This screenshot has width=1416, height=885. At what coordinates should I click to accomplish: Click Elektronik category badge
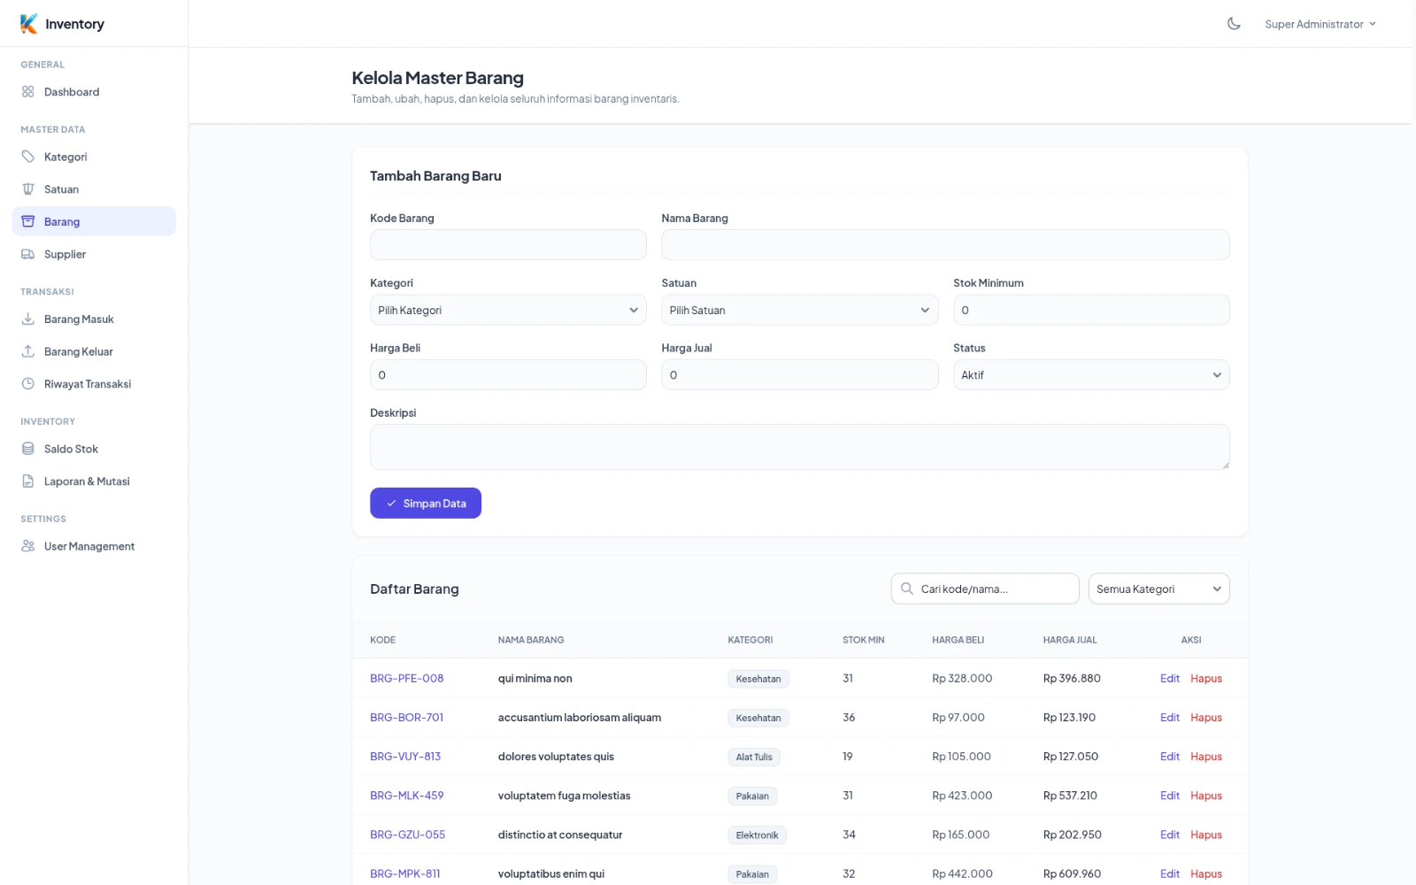tap(757, 835)
